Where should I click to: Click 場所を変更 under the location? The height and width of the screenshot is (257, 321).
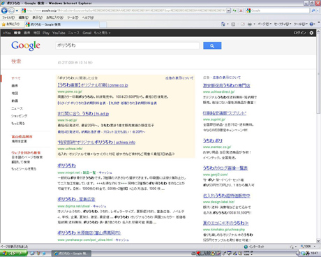point(20,141)
